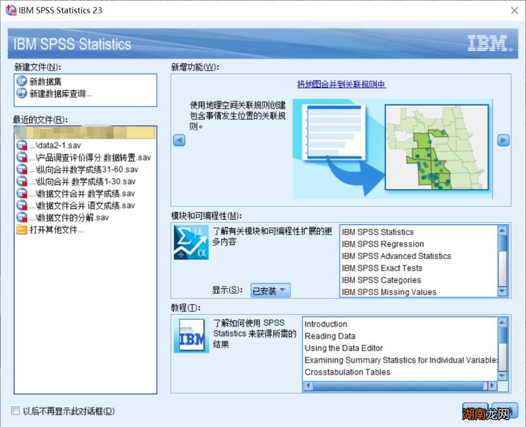This screenshot has height=427, width=526.
Task: Select the Reading Data tutorial
Action: [x=330, y=336]
